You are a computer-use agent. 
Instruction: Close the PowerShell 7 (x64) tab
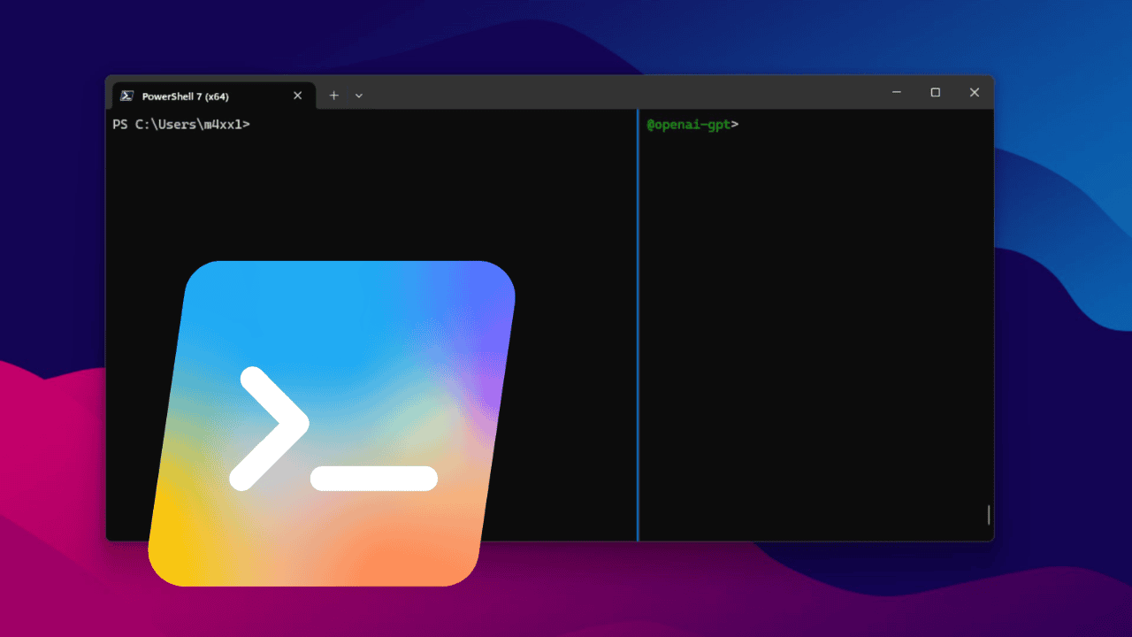297,96
